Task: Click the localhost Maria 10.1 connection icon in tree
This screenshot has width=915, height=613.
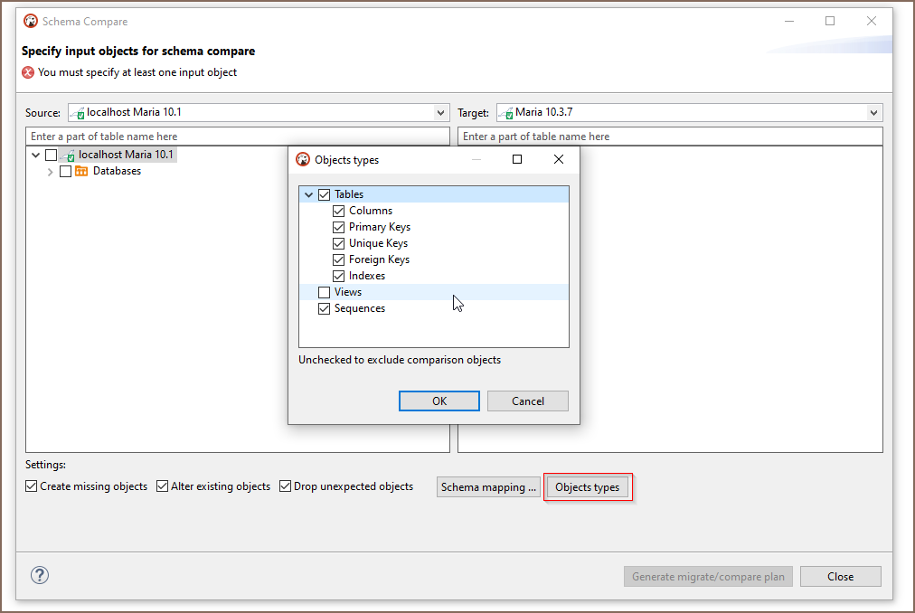Action: [x=67, y=156]
